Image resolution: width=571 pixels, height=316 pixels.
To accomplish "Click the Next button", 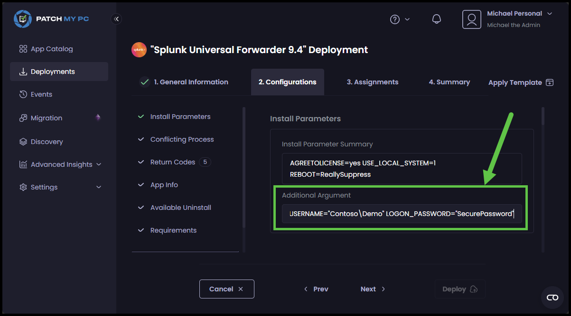I will [372, 289].
